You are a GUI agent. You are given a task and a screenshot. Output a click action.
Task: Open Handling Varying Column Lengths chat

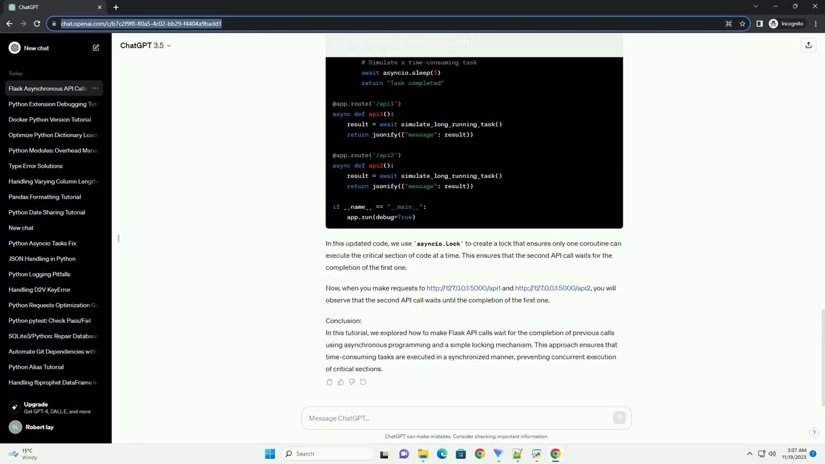(x=53, y=181)
